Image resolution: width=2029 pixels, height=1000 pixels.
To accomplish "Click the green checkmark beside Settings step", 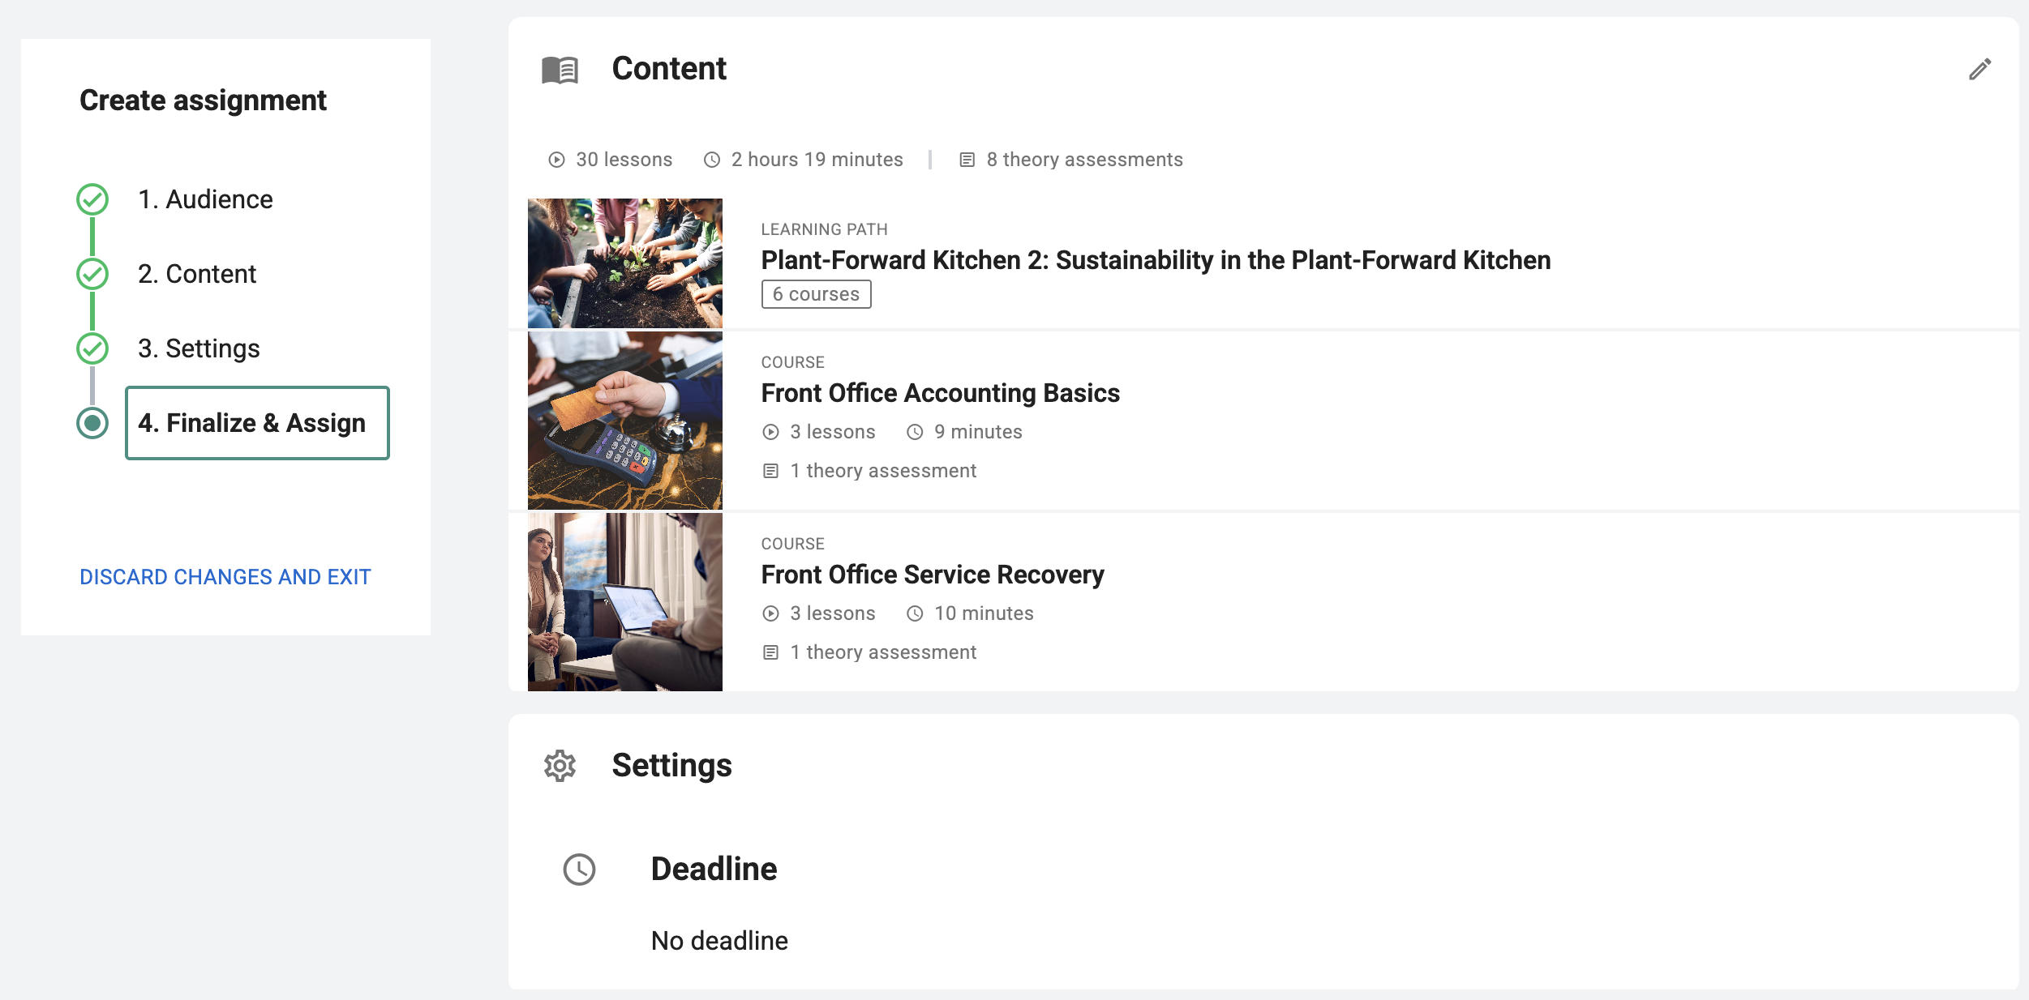I will (92, 348).
